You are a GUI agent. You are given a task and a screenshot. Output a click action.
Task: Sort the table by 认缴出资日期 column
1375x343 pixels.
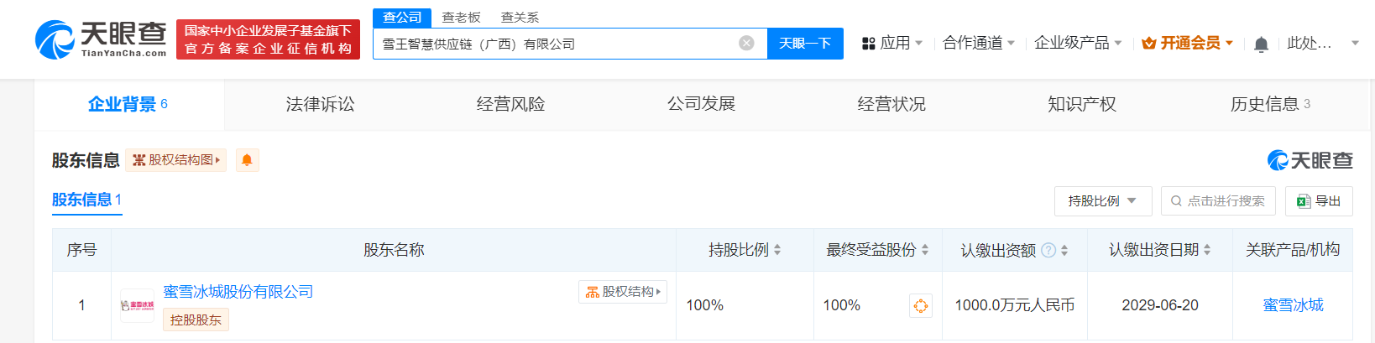(x=1207, y=250)
